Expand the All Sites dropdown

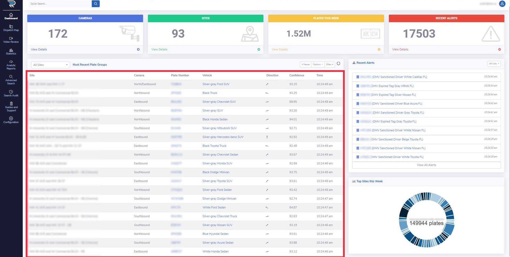50,65
